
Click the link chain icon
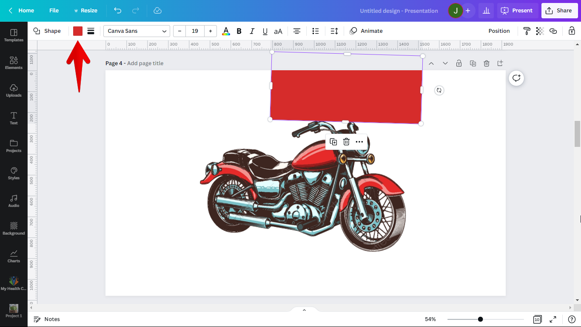[553, 31]
